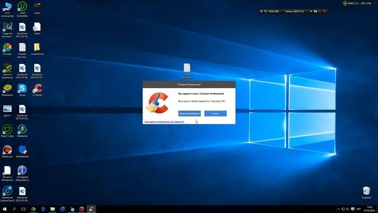Screen dimensions: 378x213
Task: Open Средство просмотра shortcut
Action: 7,30
